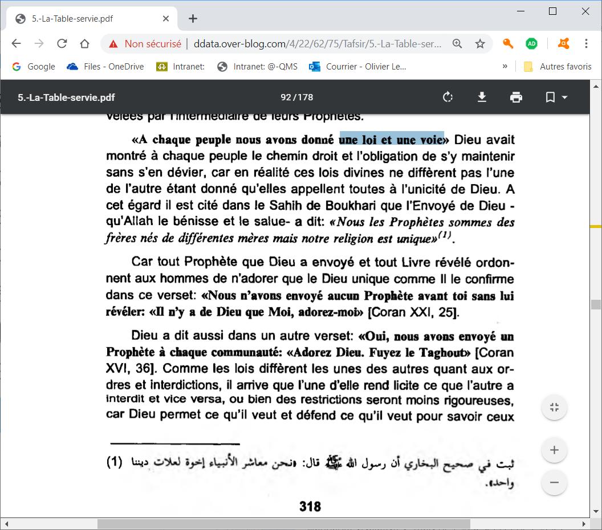Click the orange key extension icon
Image resolution: width=602 pixels, height=530 pixels.
(x=508, y=43)
